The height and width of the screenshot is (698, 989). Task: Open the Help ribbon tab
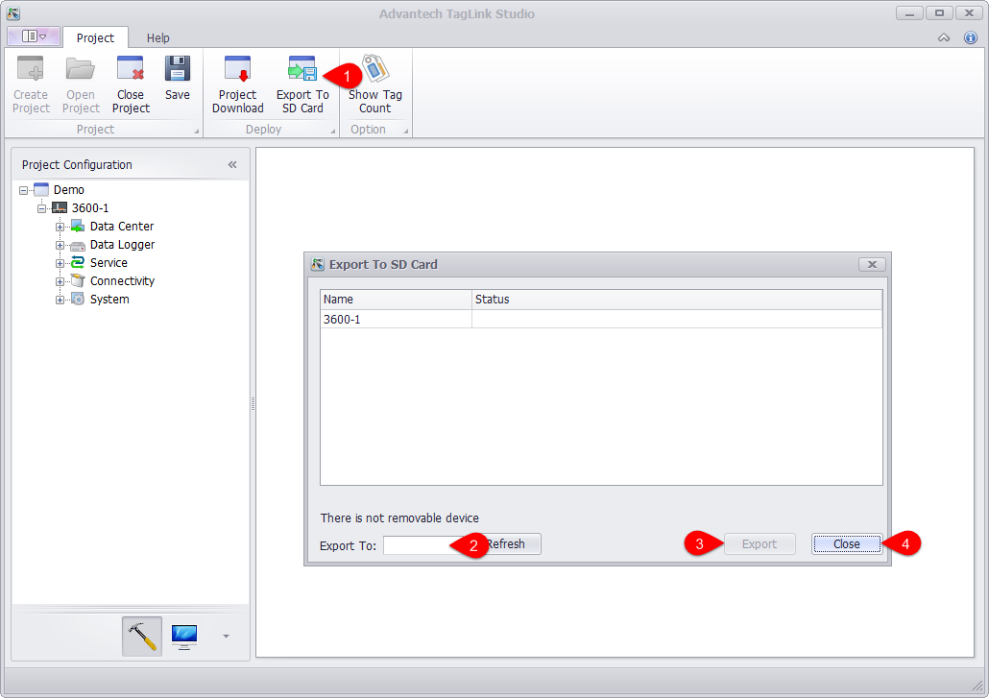tap(158, 37)
